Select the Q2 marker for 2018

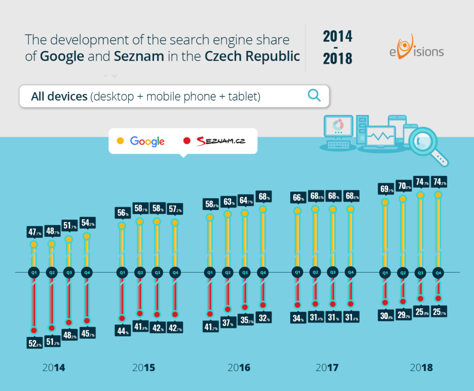click(403, 273)
